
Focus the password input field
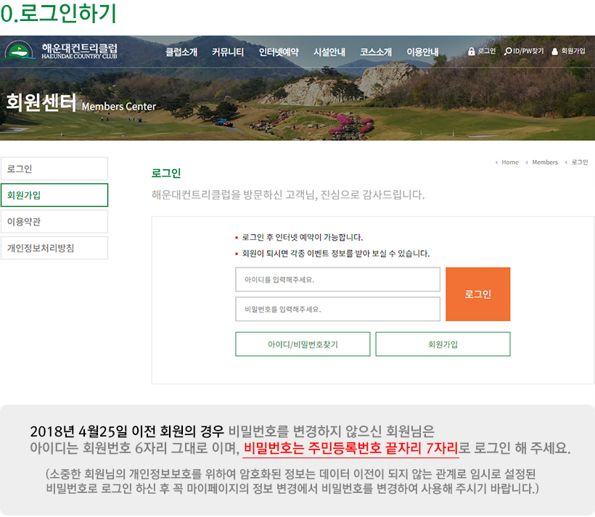point(337,309)
